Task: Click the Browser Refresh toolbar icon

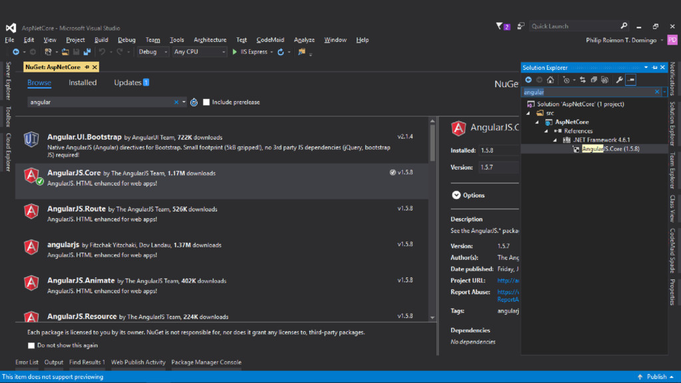Action: tap(281, 52)
